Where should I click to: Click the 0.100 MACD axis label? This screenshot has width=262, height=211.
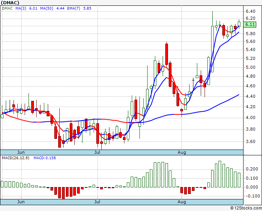pos(252,178)
